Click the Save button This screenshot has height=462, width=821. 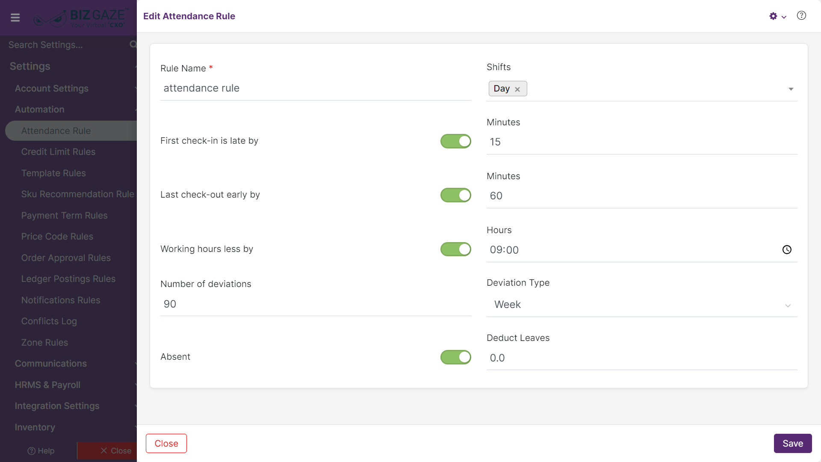point(793,444)
